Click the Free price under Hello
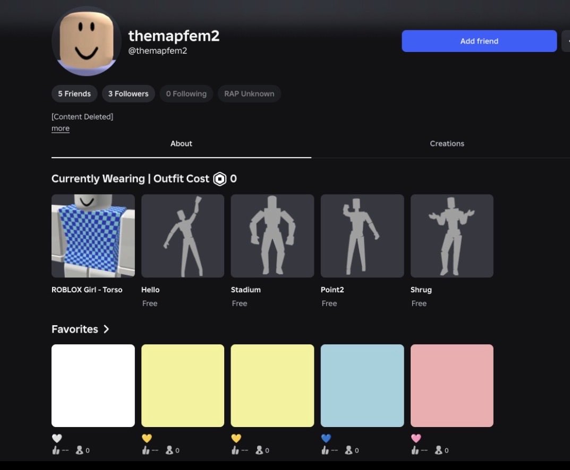This screenshot has width=570, height=470. (150, 303)
